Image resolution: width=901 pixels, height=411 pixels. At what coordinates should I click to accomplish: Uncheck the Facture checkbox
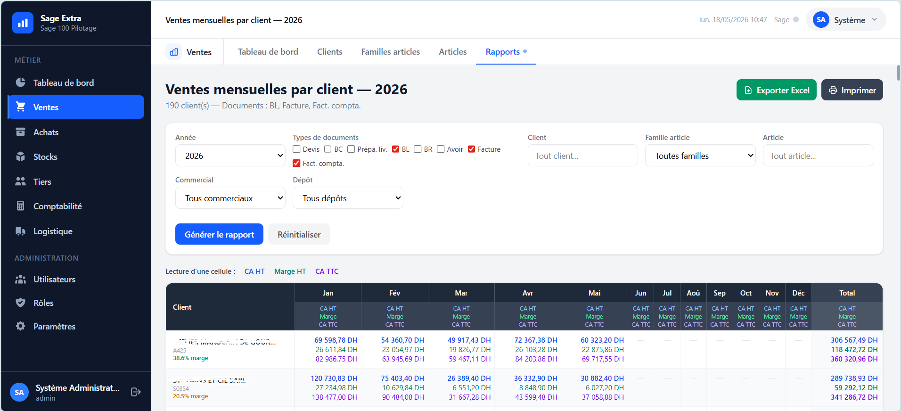click(471, 149)
